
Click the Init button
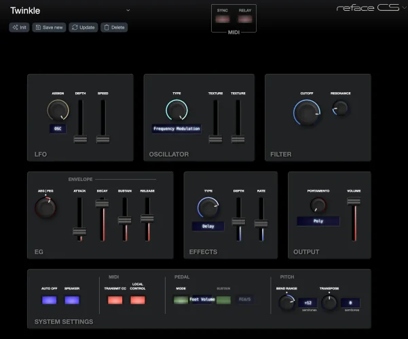click(19, 27)
